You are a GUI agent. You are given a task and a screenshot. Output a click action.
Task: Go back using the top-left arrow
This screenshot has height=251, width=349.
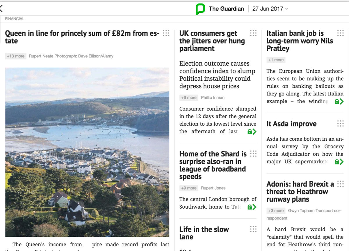coord(1,9)
